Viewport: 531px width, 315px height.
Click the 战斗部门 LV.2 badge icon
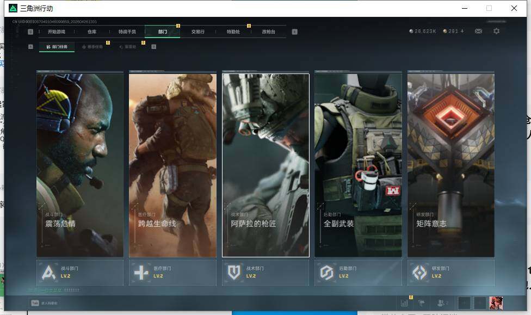coord(48,273)
